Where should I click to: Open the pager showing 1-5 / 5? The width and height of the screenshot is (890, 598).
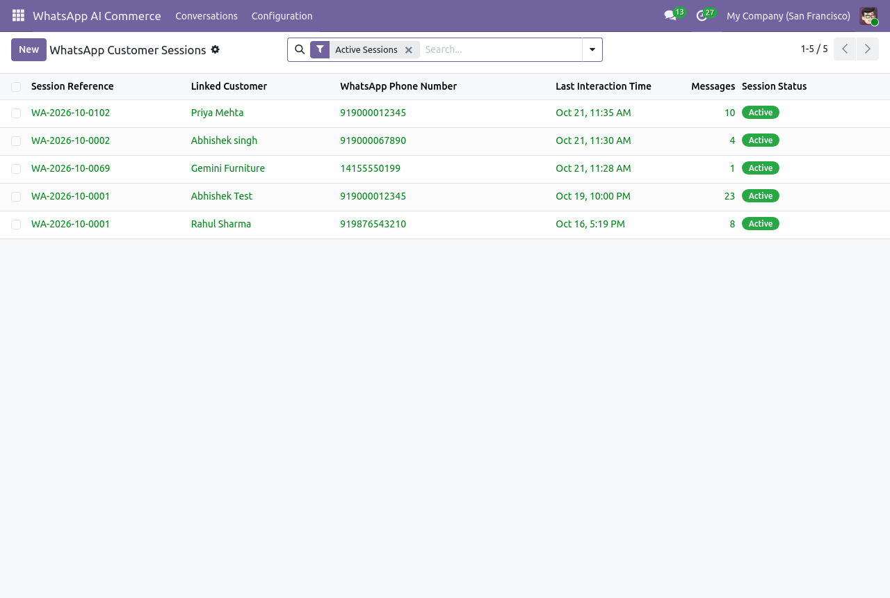tap(814, 49)
